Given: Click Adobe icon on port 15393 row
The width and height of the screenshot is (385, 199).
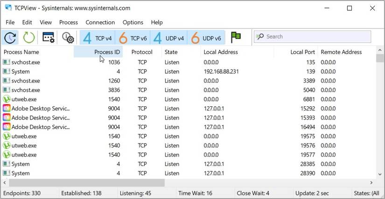Looking at the screenshot, I should point(7,117).
